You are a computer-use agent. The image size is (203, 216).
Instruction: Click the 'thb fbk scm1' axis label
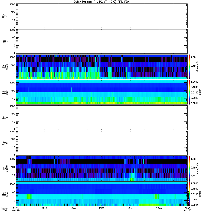click(x=5, y=92)
